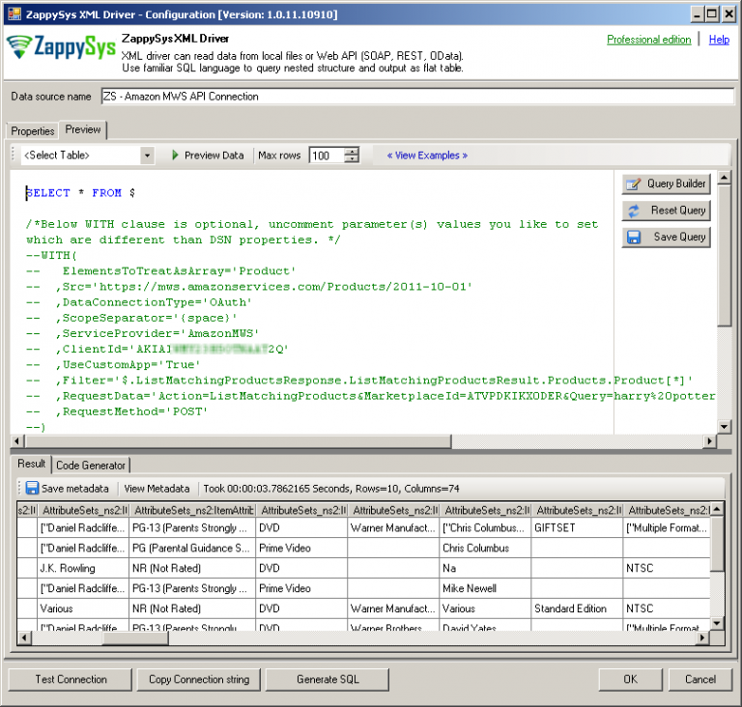The height and width of the screenshot is (707, 742).
Task: Click AttributeSets_ns2:ItemAttrib column header
Action: point(192,510)
